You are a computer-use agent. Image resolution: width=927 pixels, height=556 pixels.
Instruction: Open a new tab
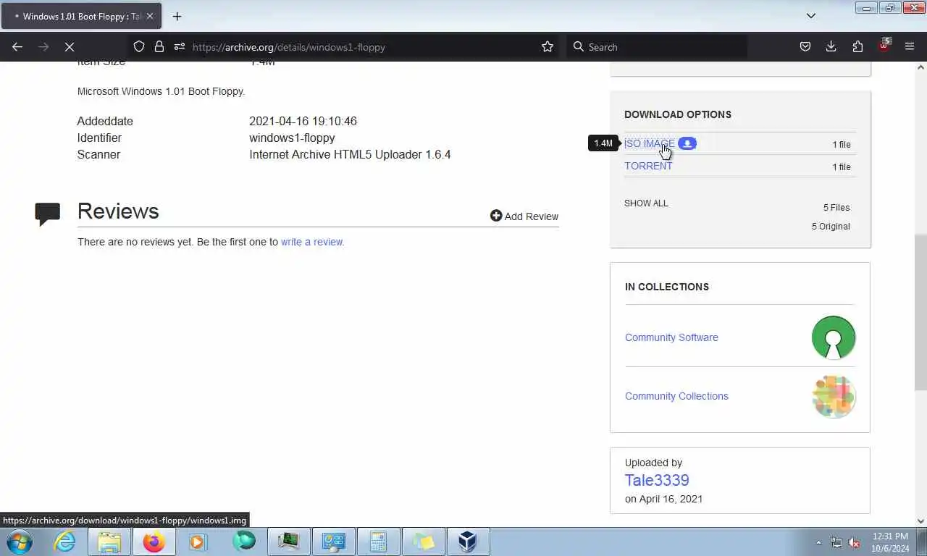177,16
